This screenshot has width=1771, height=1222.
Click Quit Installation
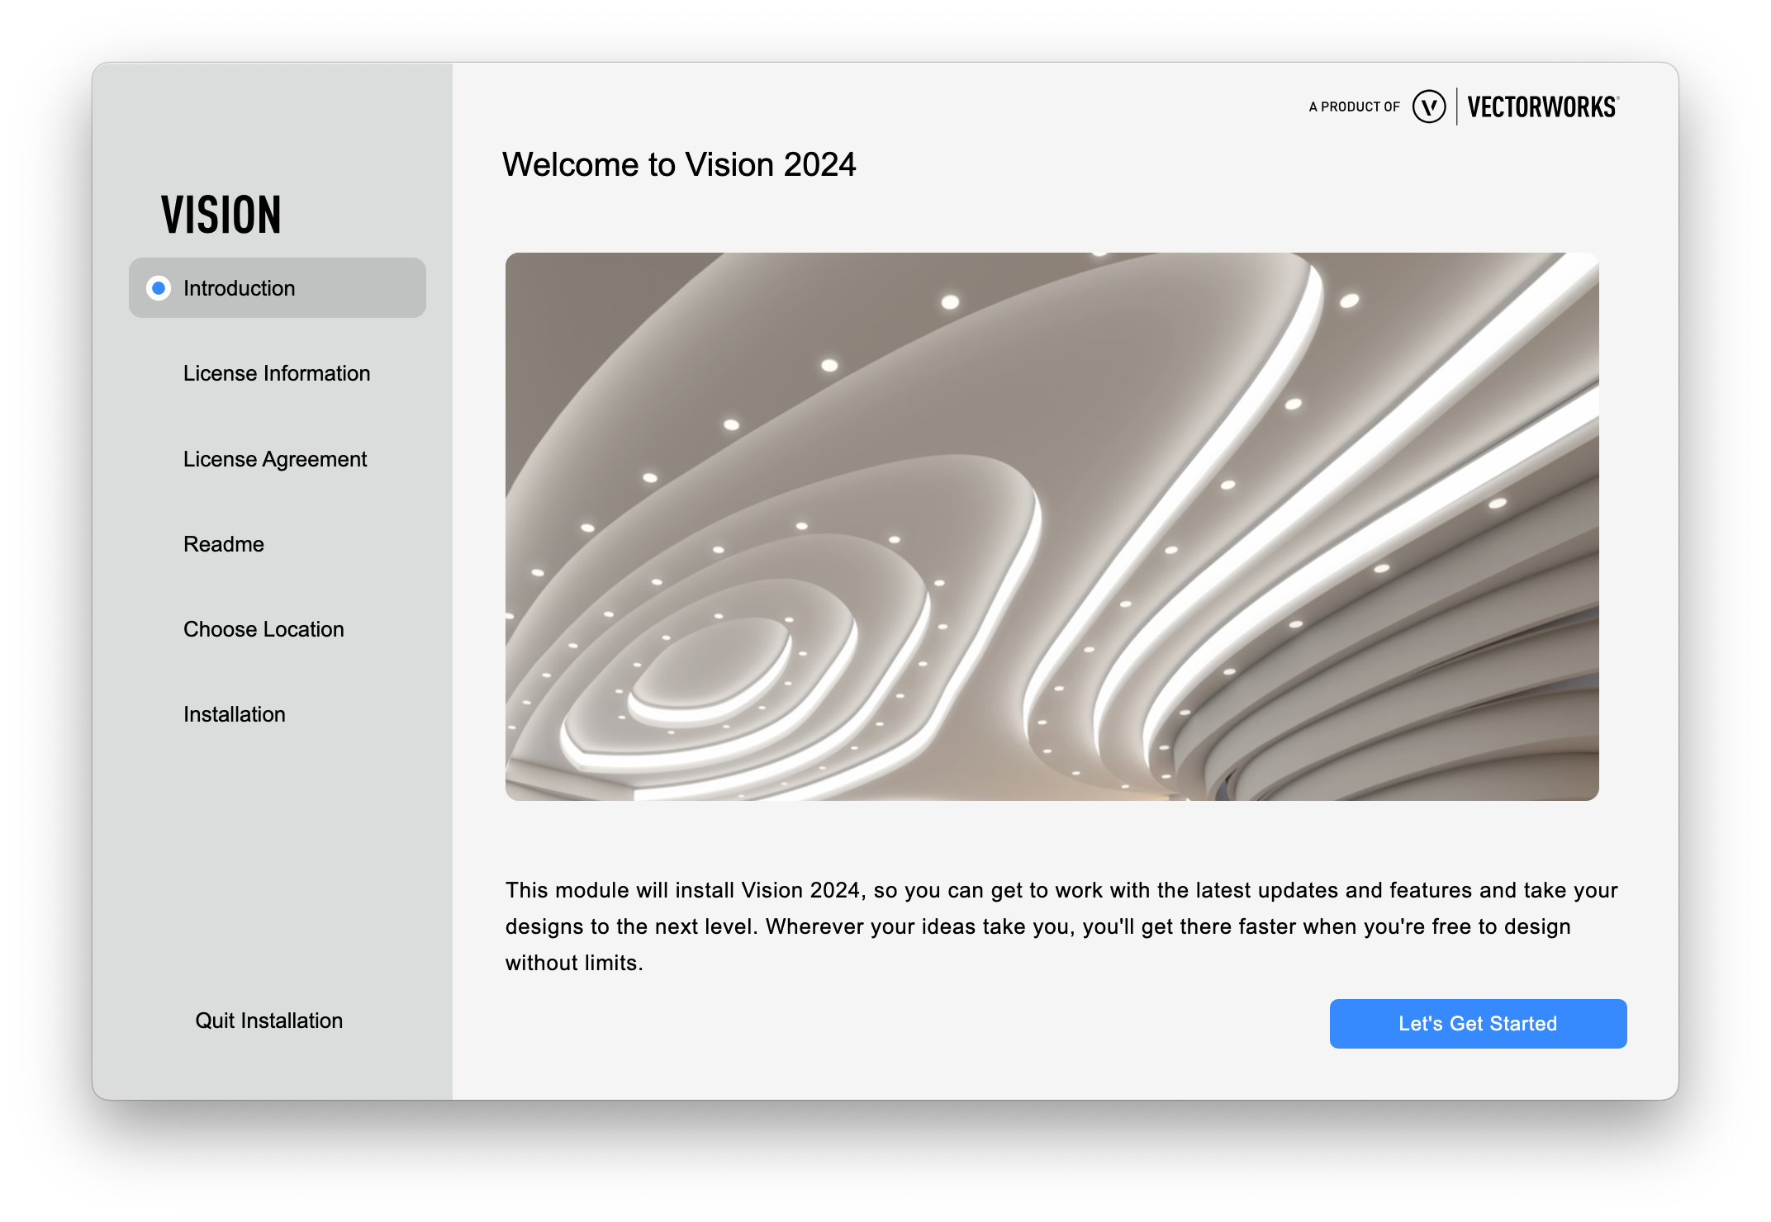(268, 1021)
